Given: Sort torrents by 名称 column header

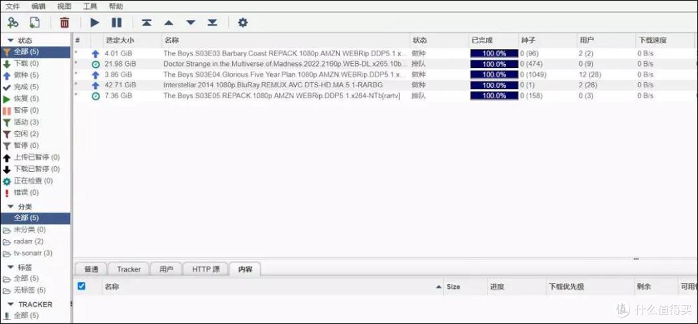Looking at the screenshot, I should tap(285, 40).
